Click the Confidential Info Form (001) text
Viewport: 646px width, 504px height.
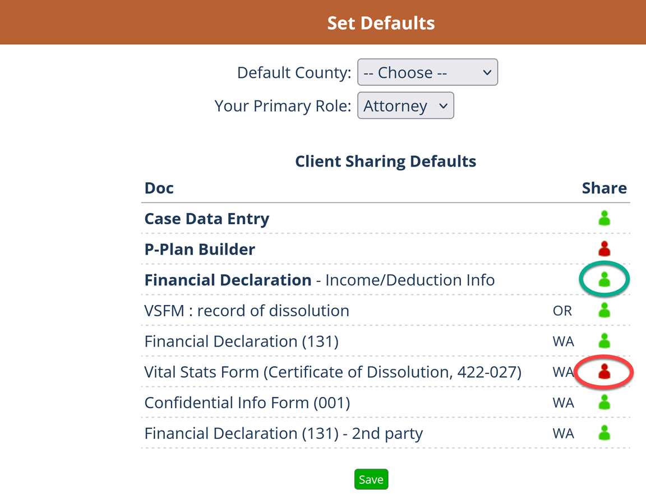[x=247, y=403]
